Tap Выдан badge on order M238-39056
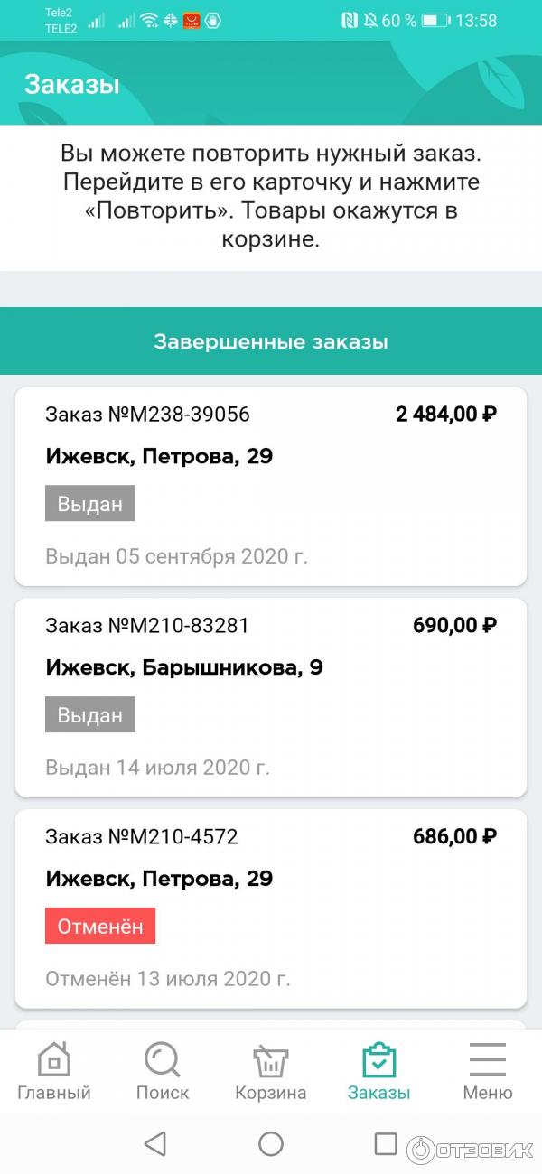The height and width of the screenshot is (1174, 542). 90,504
